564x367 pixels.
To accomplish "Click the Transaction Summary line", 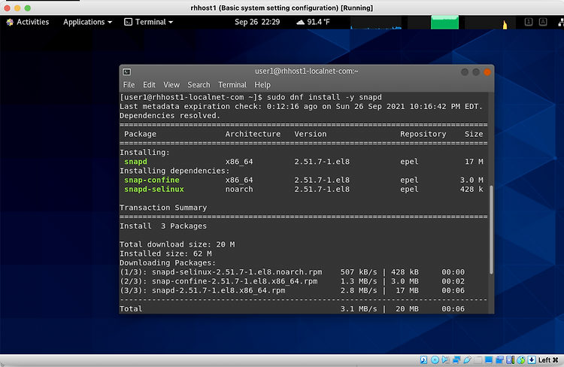I will [163, 208].
